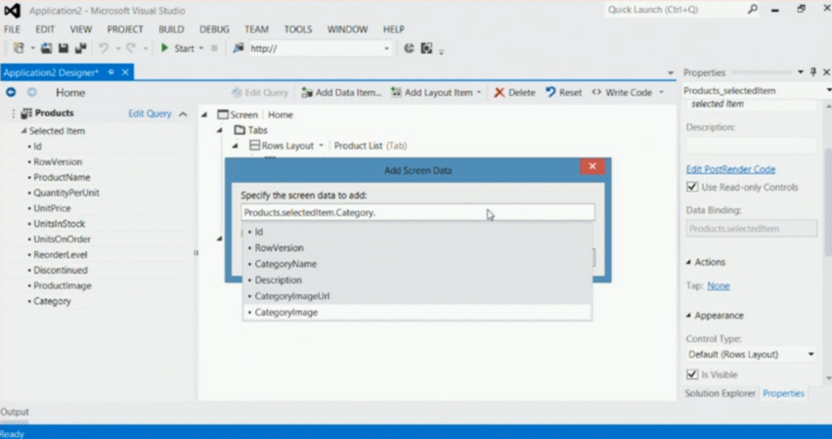Click the Tap None link
The image size is (832, 439).
pyautogui.click(x=719, y=285)
